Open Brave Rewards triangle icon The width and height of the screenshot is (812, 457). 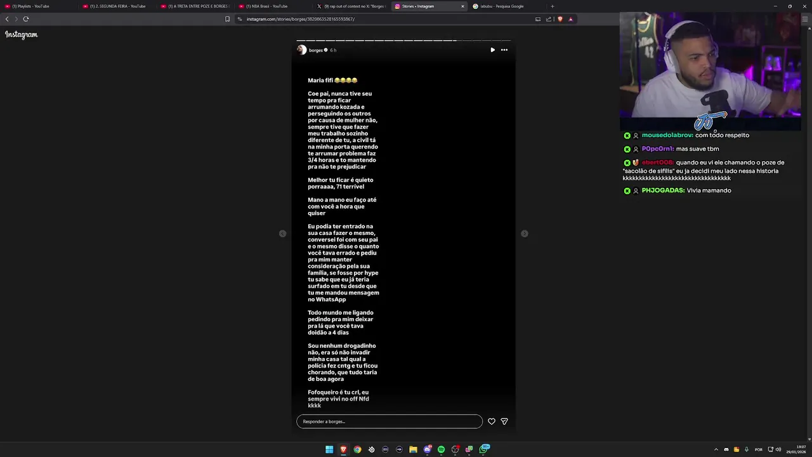tap(570, 19)
